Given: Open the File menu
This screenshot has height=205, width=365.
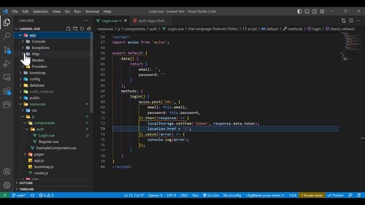Looking at the screenshot, I should tap(15, 11).
